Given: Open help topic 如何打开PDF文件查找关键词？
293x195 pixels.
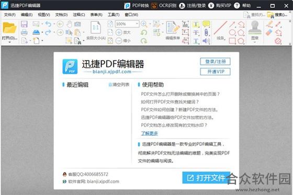Looking at the screenshot, I should [170, 102].
